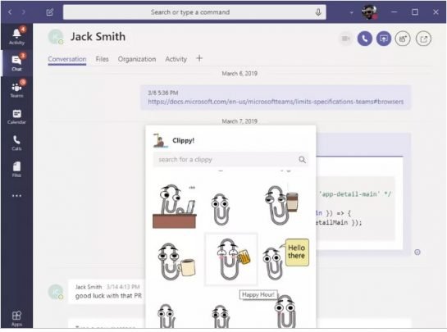The image size is (447, 332).
Task: Select plain standing Clippy sticker
Action: tap(221, 209)
